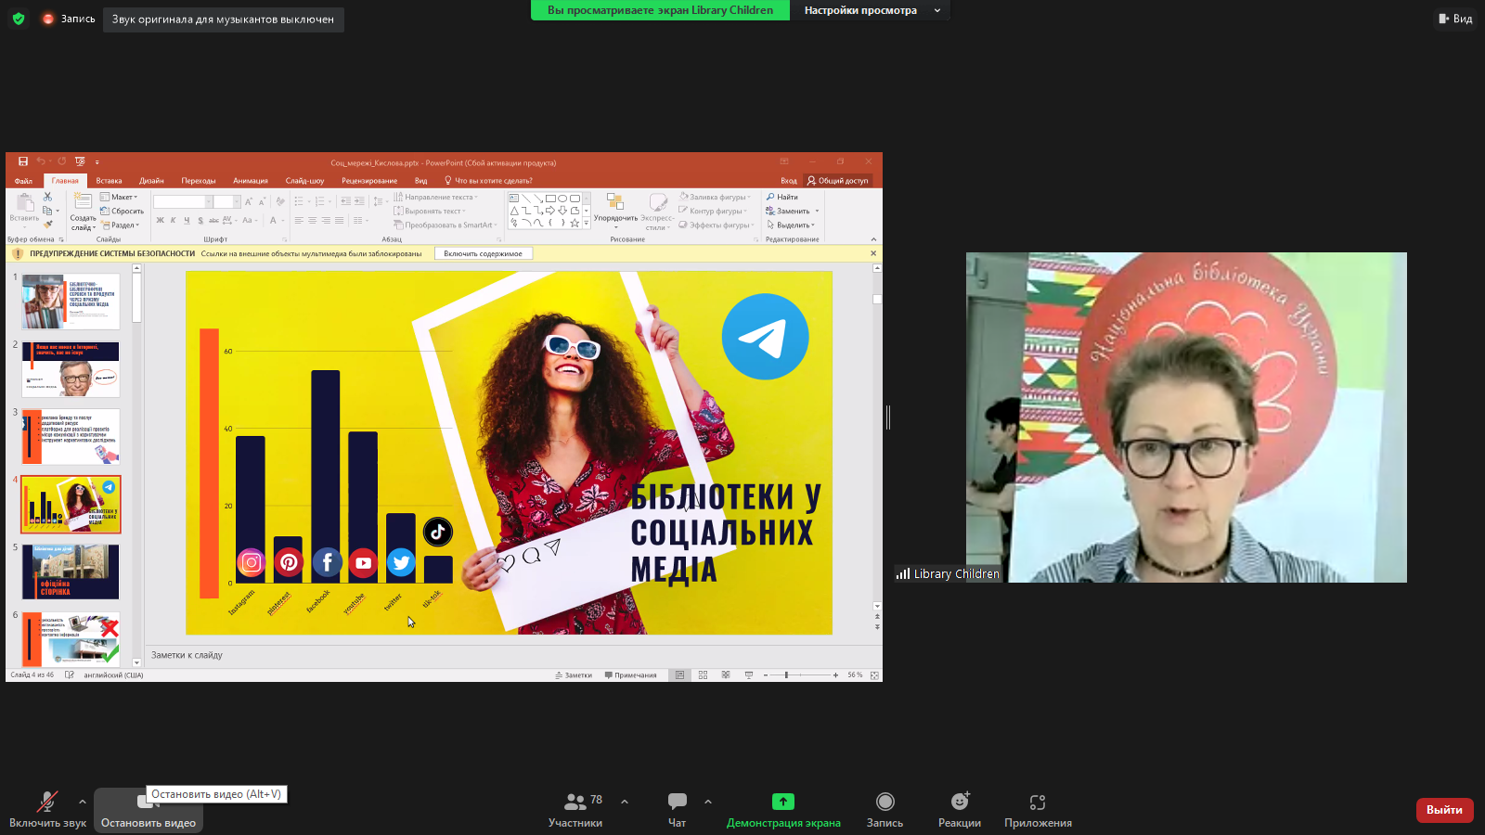The height and width of the screenshot is (835, 1485).
Task: Expand the participants options arrow
Action: [625, 802]
